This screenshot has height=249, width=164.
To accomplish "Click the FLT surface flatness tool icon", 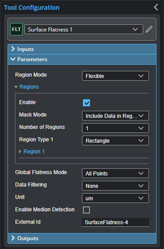I will point(16,29).
